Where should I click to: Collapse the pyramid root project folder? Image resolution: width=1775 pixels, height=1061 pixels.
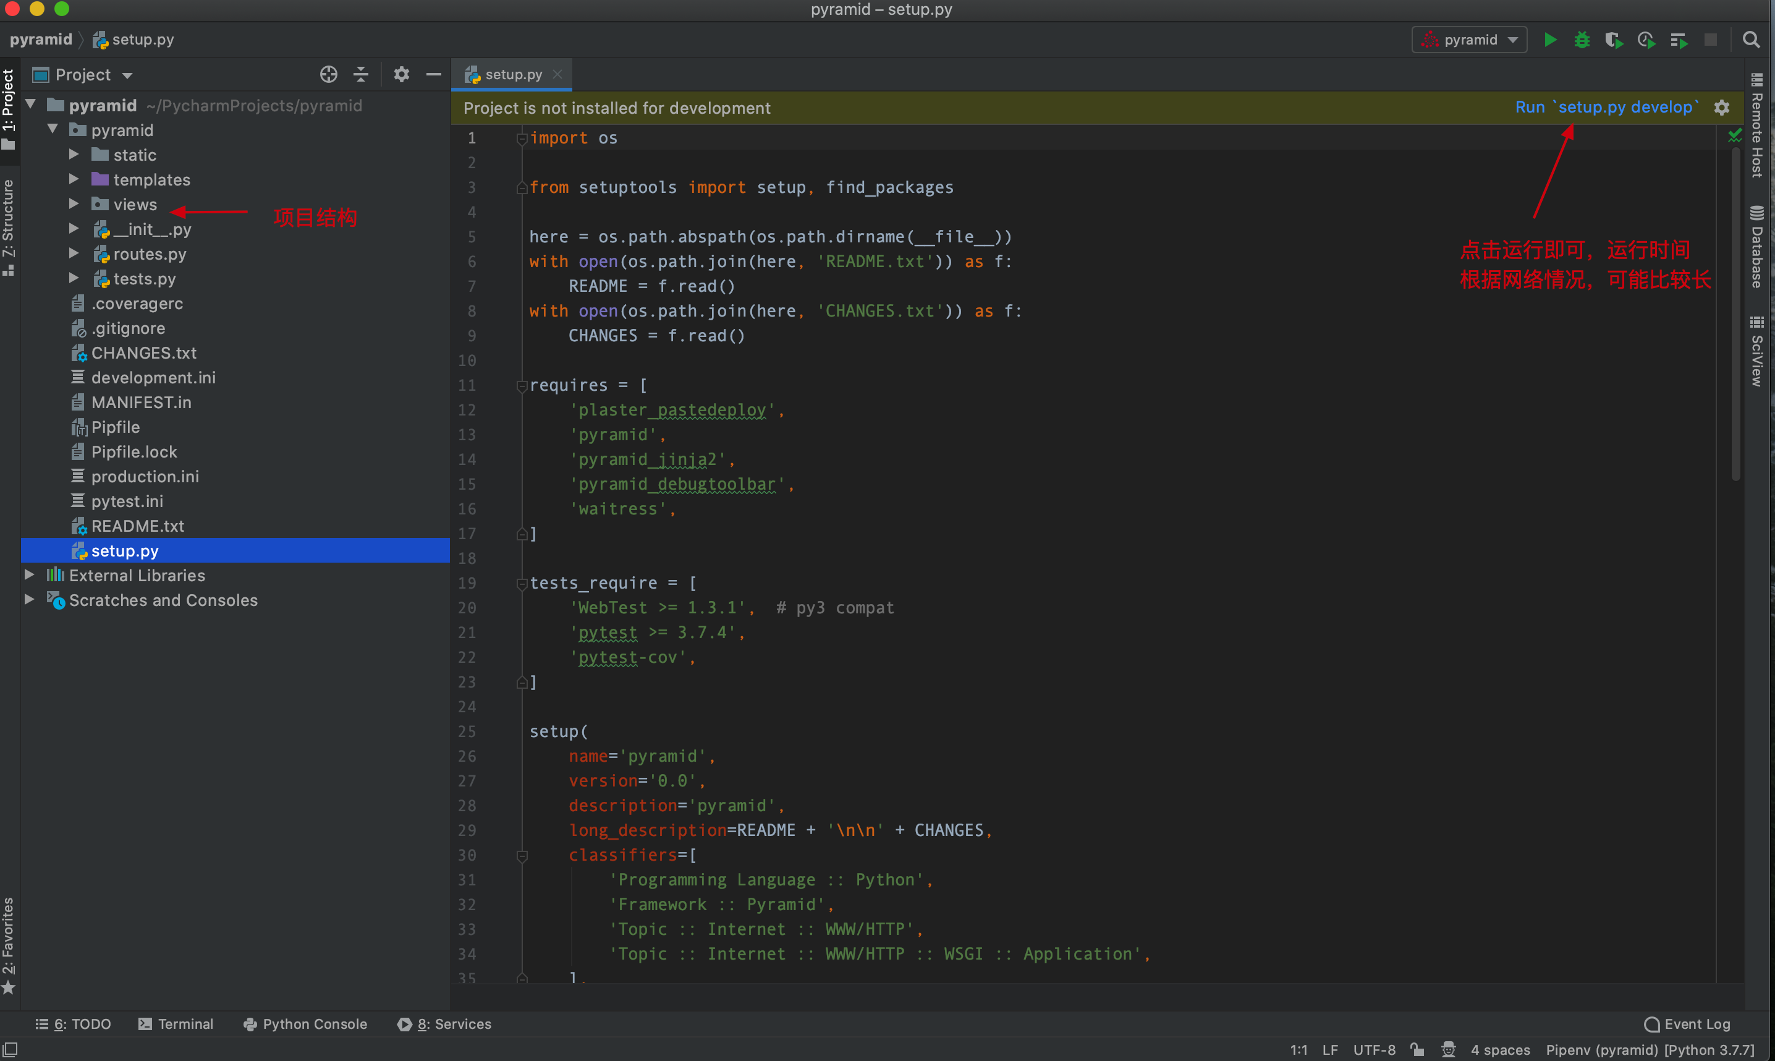pos(31,104)
